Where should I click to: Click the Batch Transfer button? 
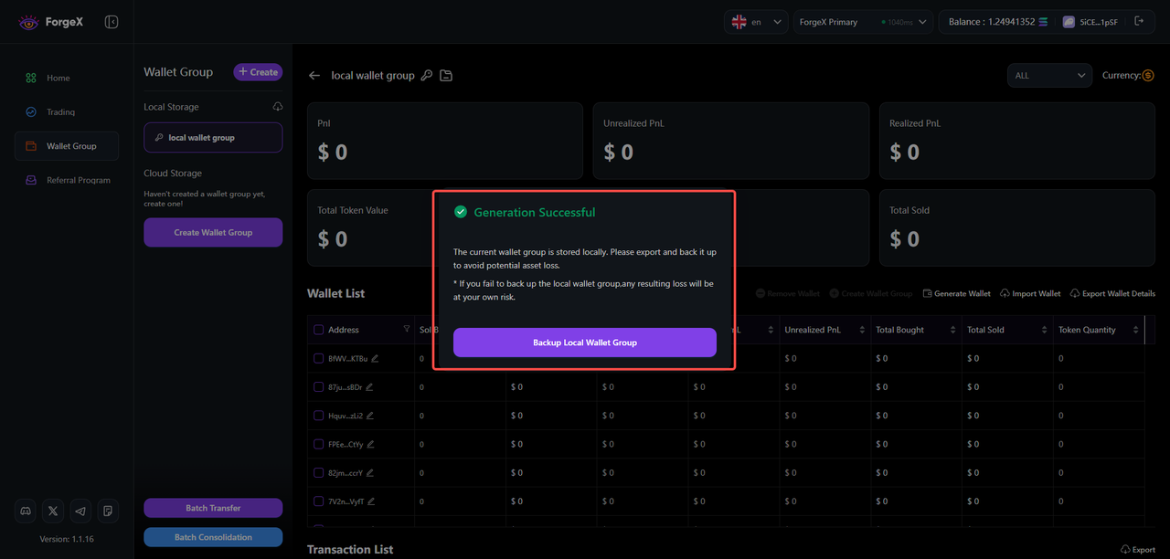pyautogui.click(x=213, y=508)
